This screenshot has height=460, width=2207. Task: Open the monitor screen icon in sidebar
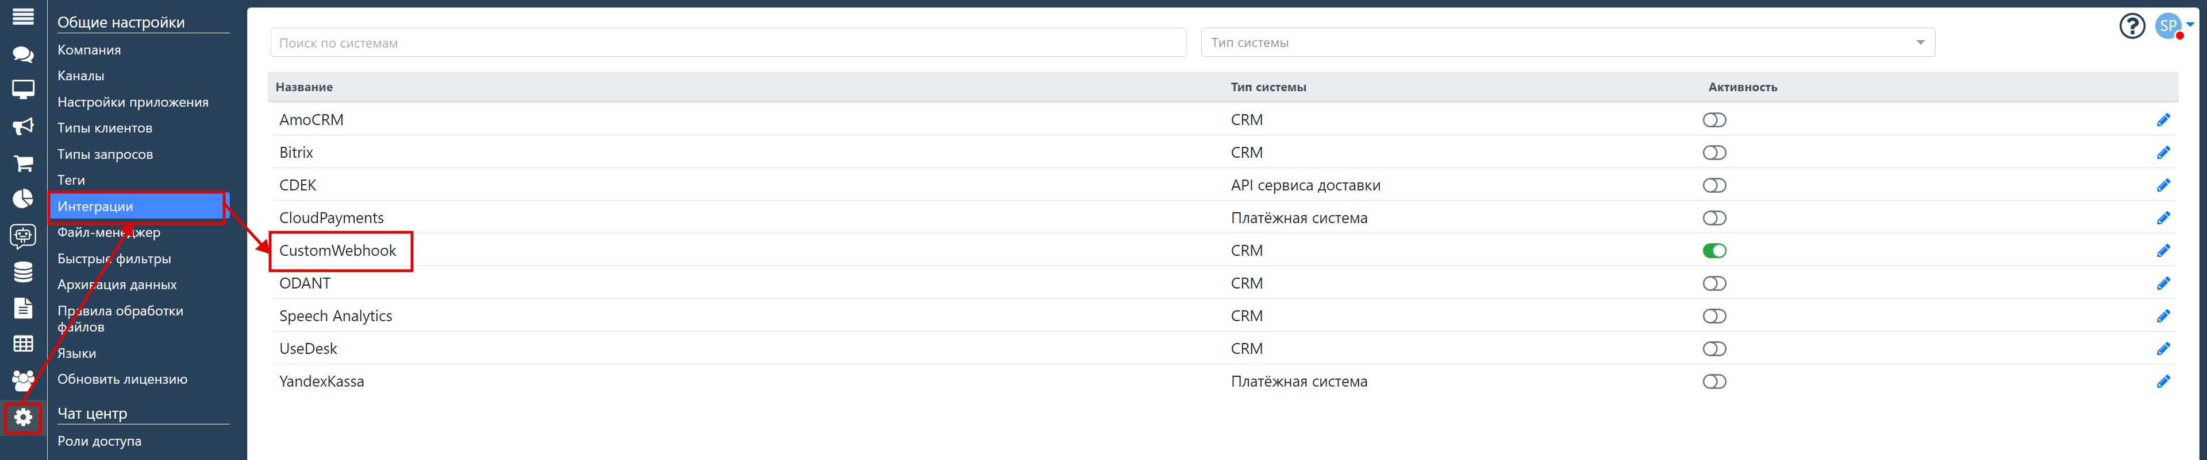point(23,90)
